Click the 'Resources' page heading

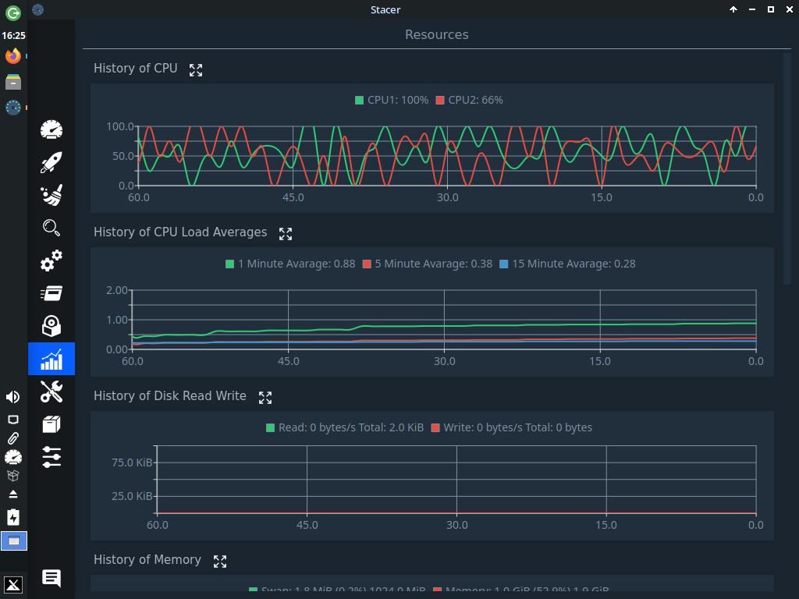tap(437, 34)
